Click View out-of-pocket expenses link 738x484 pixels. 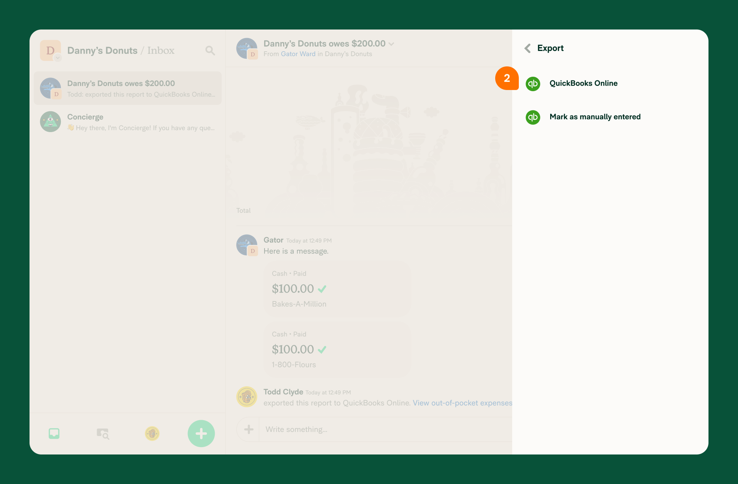coord(462,402)
